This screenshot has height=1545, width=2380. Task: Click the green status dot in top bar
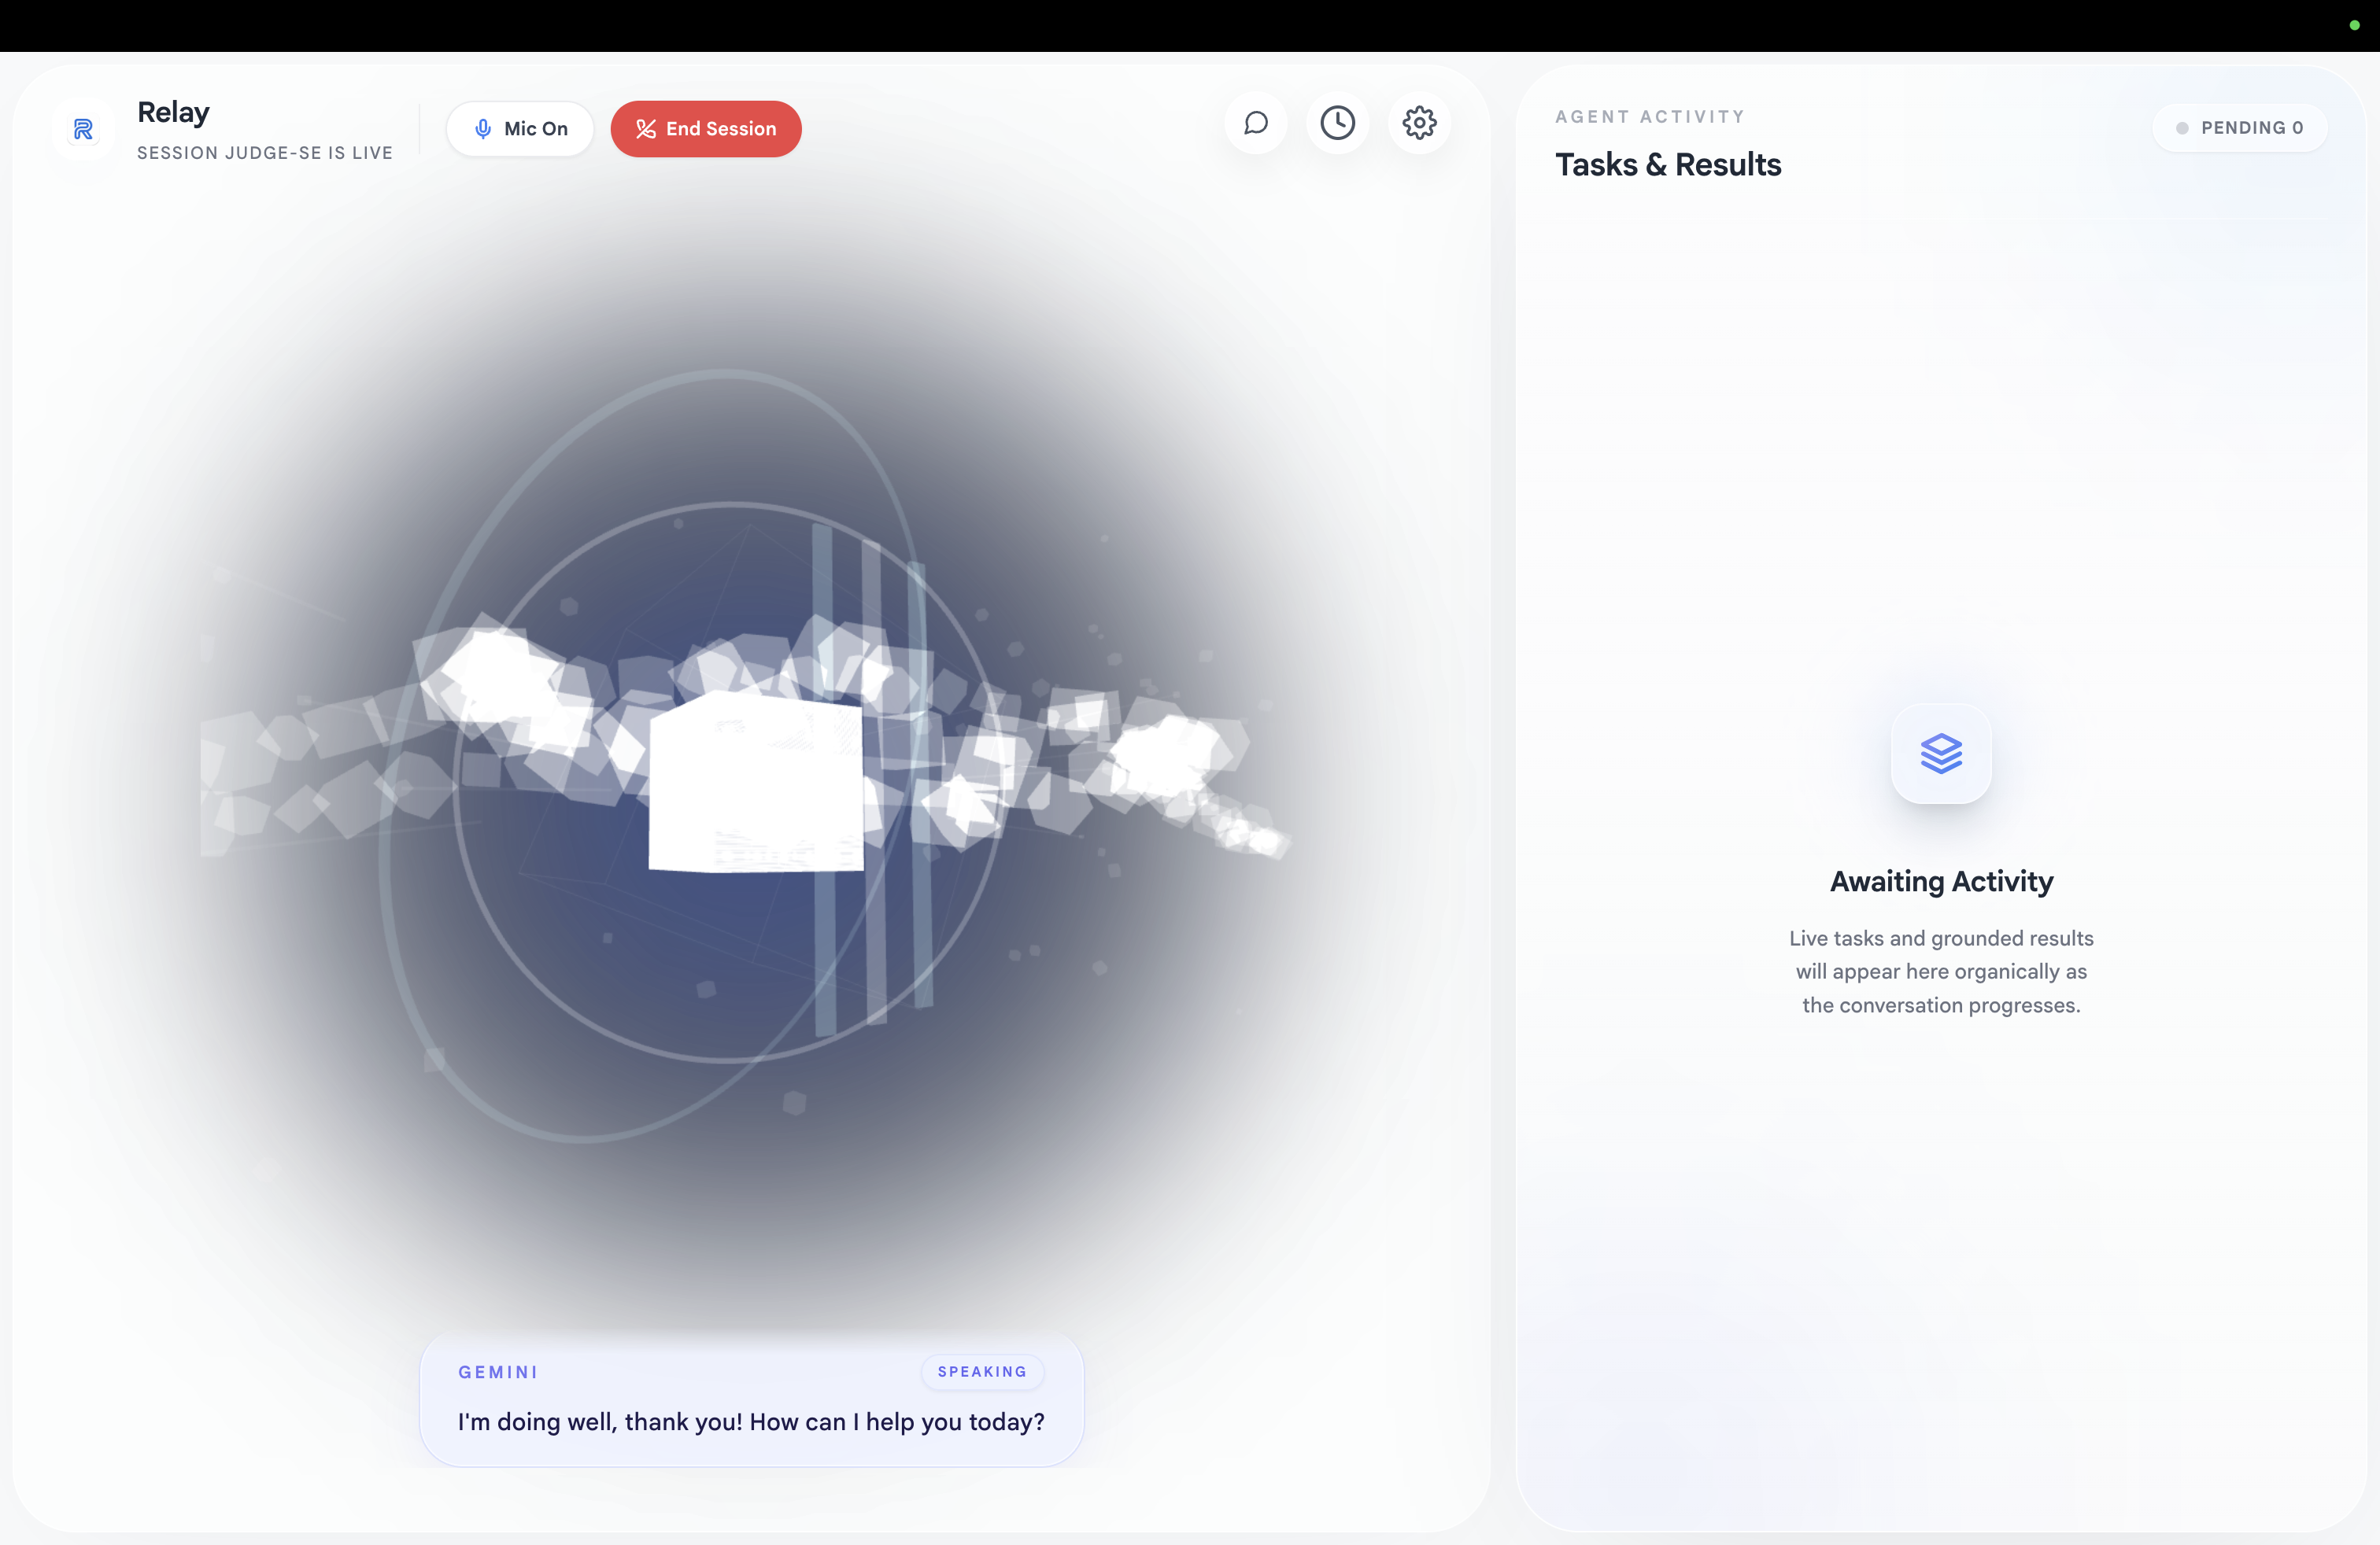click(2354, 25)
